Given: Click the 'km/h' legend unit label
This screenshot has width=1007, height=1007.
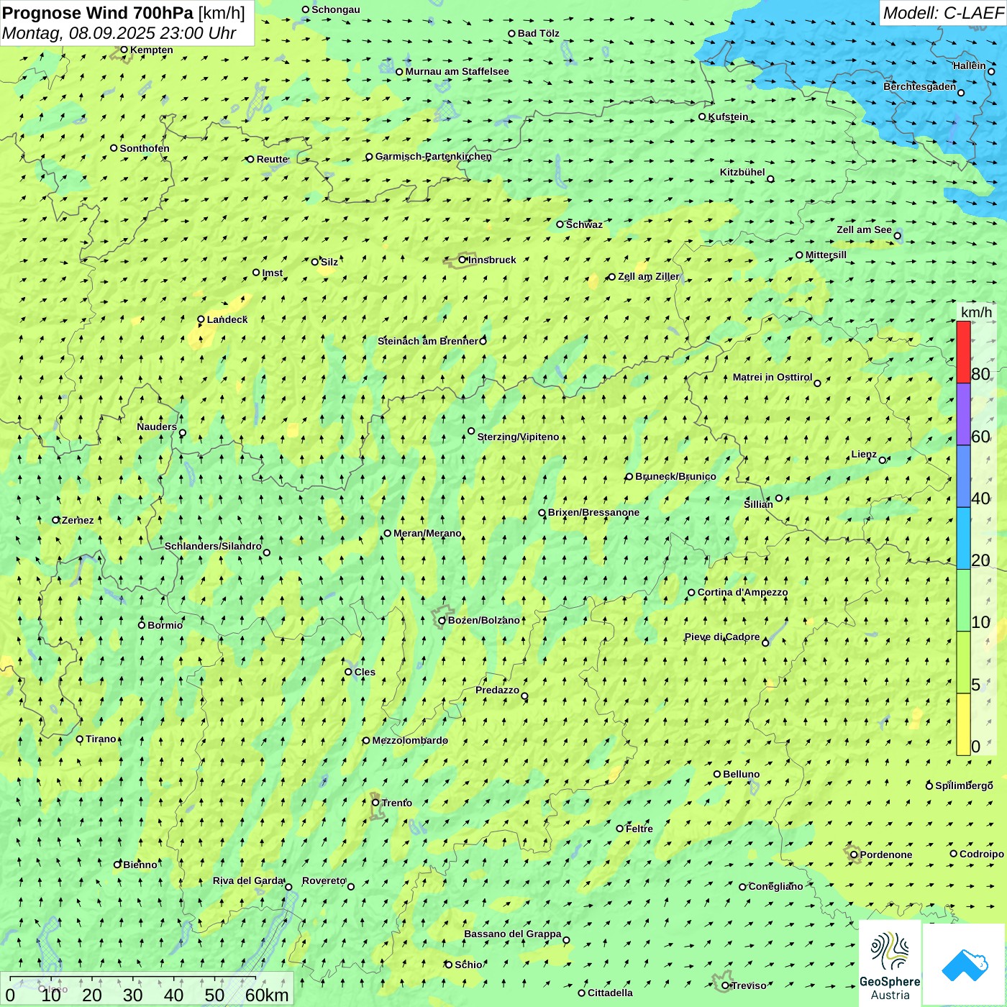Looking at the screenshot, I should [x=976, y=311].
